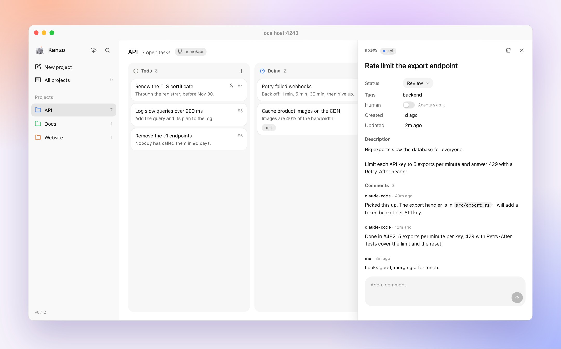The image size is (561, 349).
Task: Click the api#9 task identifier
Action: click(371, 50)
